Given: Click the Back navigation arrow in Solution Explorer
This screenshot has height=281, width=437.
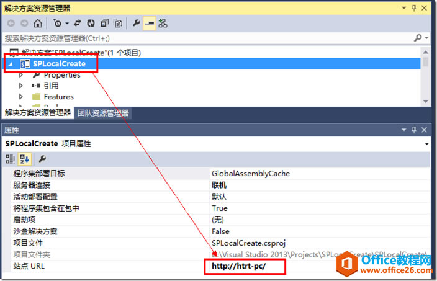Looking at the screenshot, I should pyautogui.click(x=11, y=24).
